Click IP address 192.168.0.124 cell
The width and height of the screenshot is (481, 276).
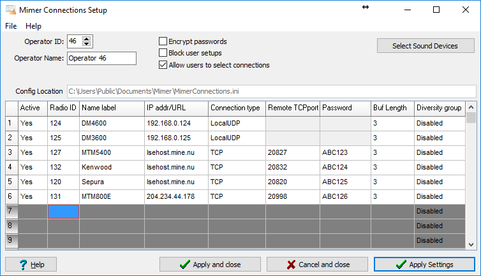point(176,123)
